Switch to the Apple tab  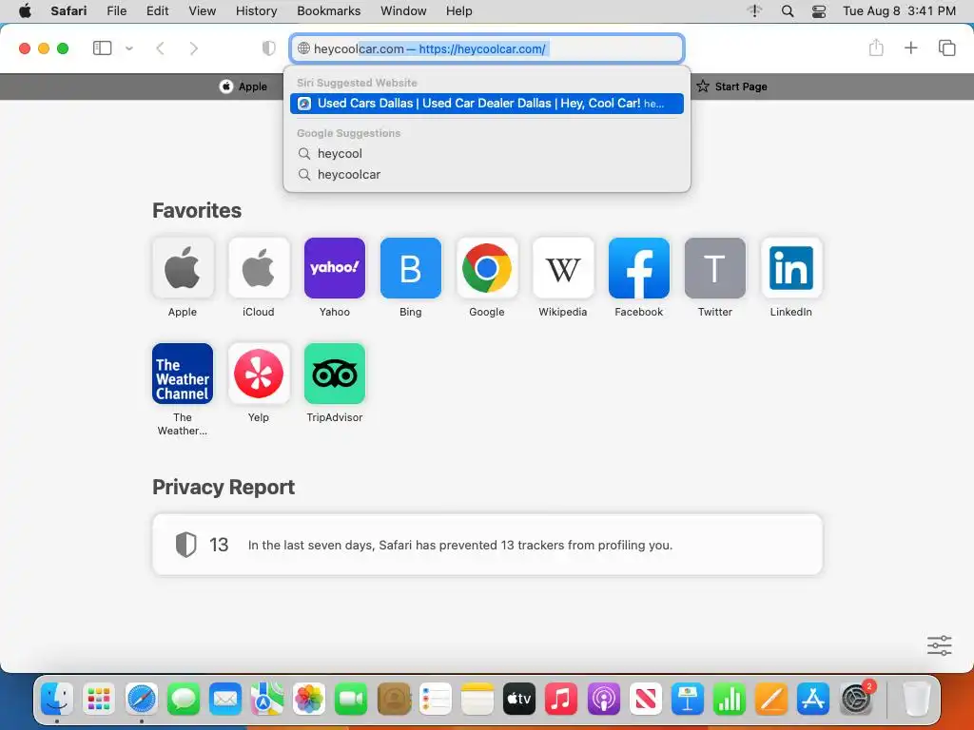[x=243, y=86]
